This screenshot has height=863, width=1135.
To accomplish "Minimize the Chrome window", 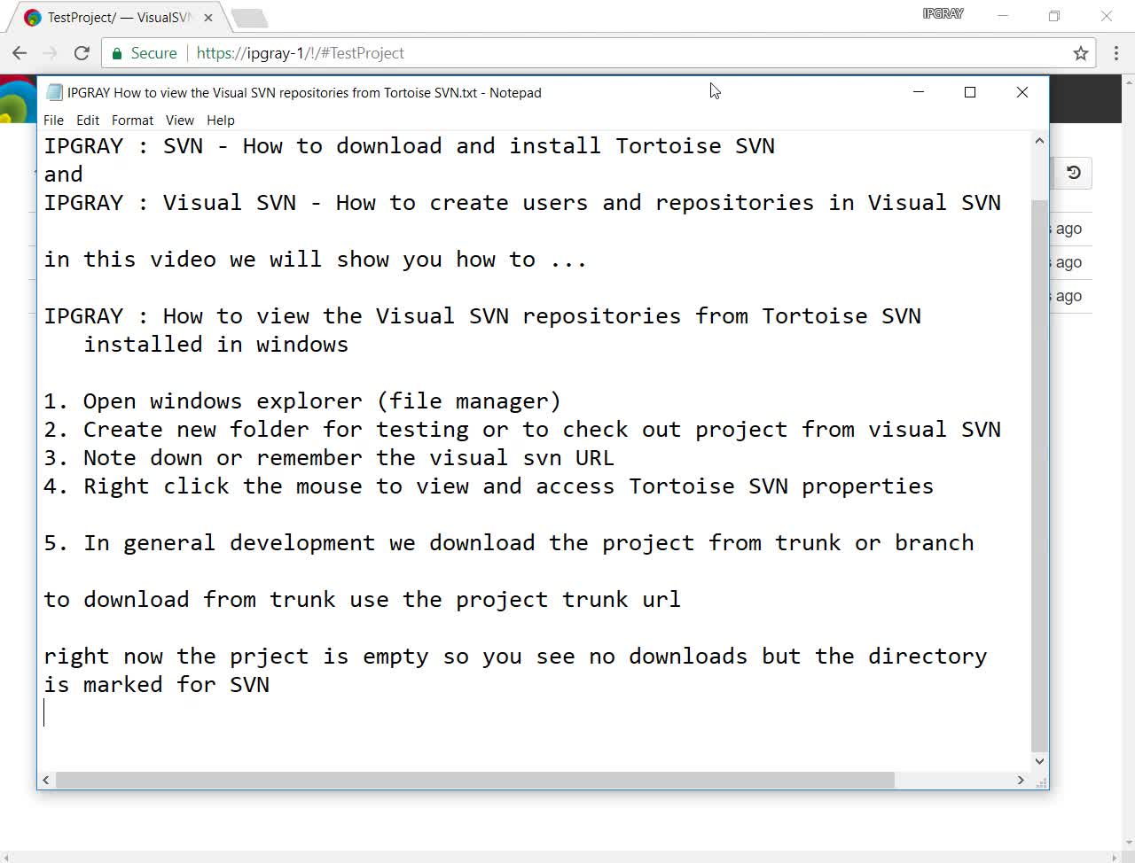I will [x=1003, y=15].
